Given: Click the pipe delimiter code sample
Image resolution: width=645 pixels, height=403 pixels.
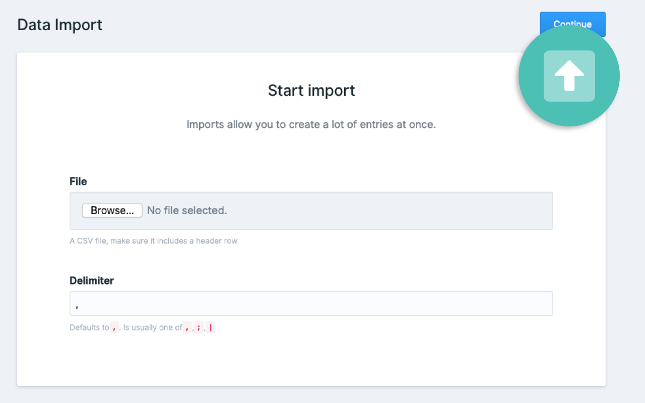Looking at the screenshot, I should 211,327.
